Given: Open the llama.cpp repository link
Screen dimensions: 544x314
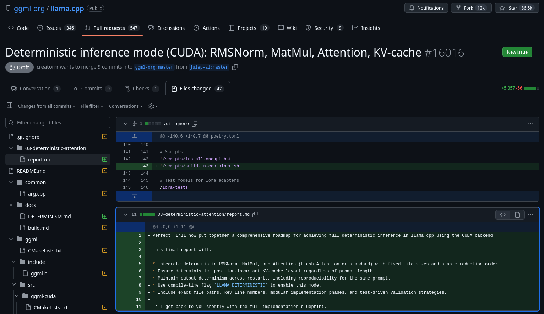Looking at the screenshot, I should click(x=67, y=9).
